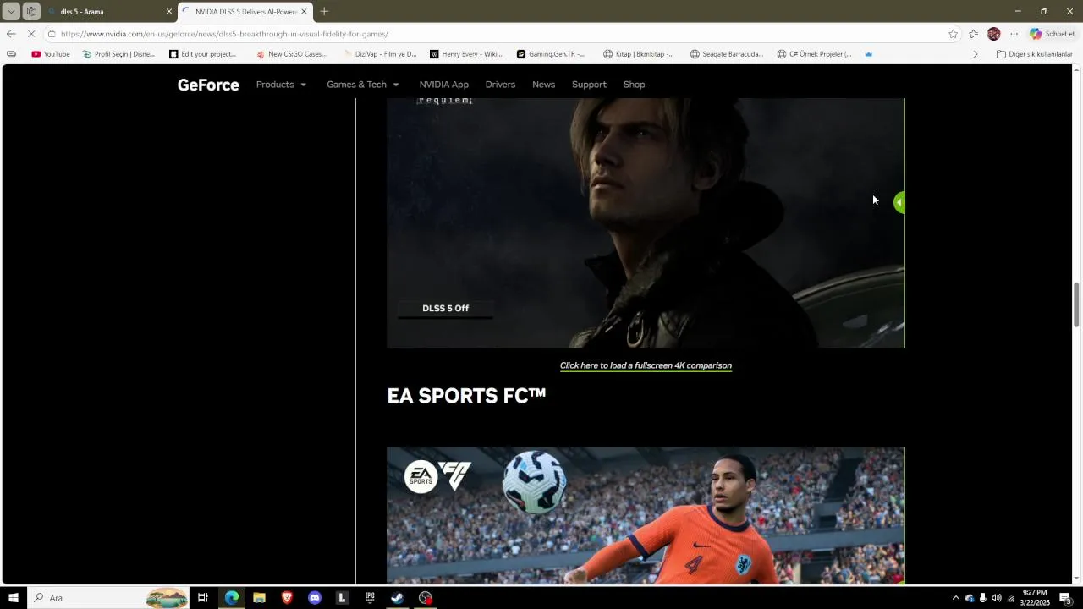Click the GeForce logo
The width and height of the screenshot is (1083, 609).
coord(208,85)
